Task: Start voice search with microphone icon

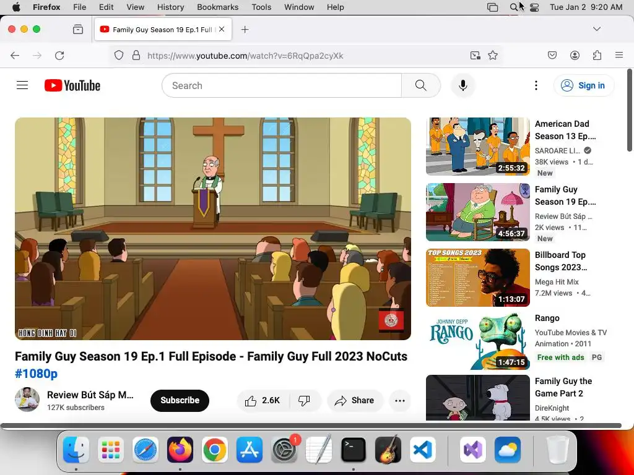Action: (463, 85)
